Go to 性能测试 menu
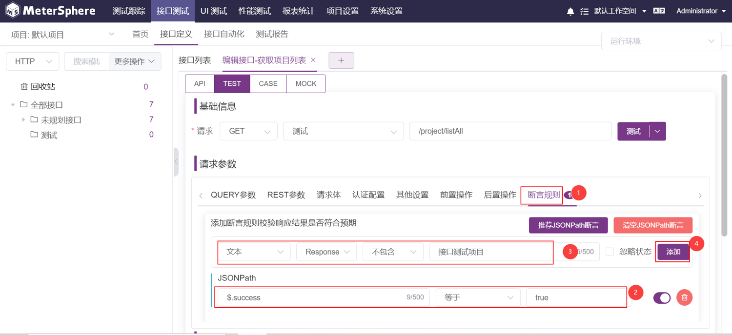732x335 pixels. pos(255,11)
